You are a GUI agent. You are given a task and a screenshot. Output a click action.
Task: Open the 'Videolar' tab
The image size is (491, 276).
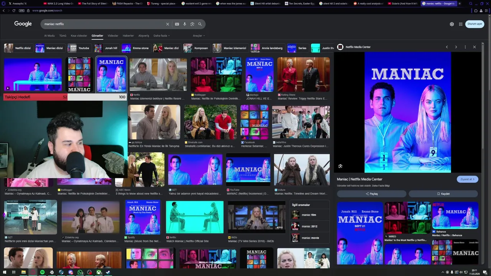(x=113, y=36)
